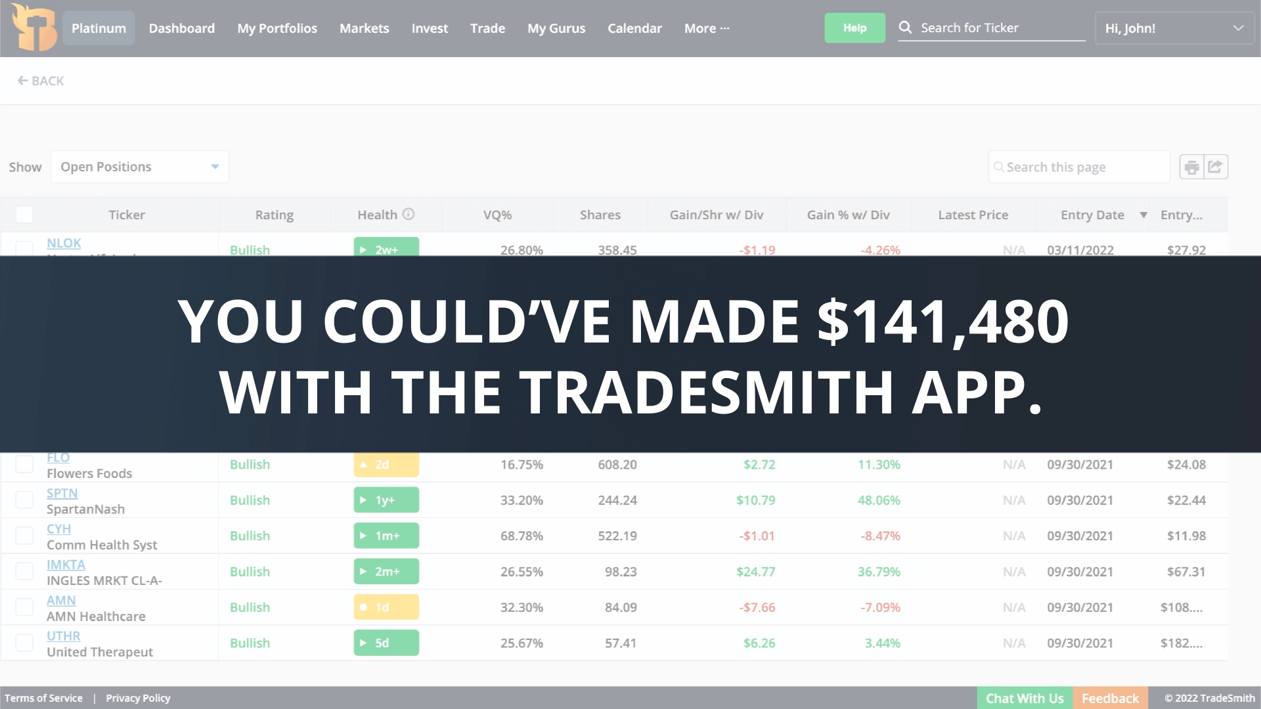Screen dimensions: 1261x709
Task: Open the Markets menu
Action: [x=364, y=28]
